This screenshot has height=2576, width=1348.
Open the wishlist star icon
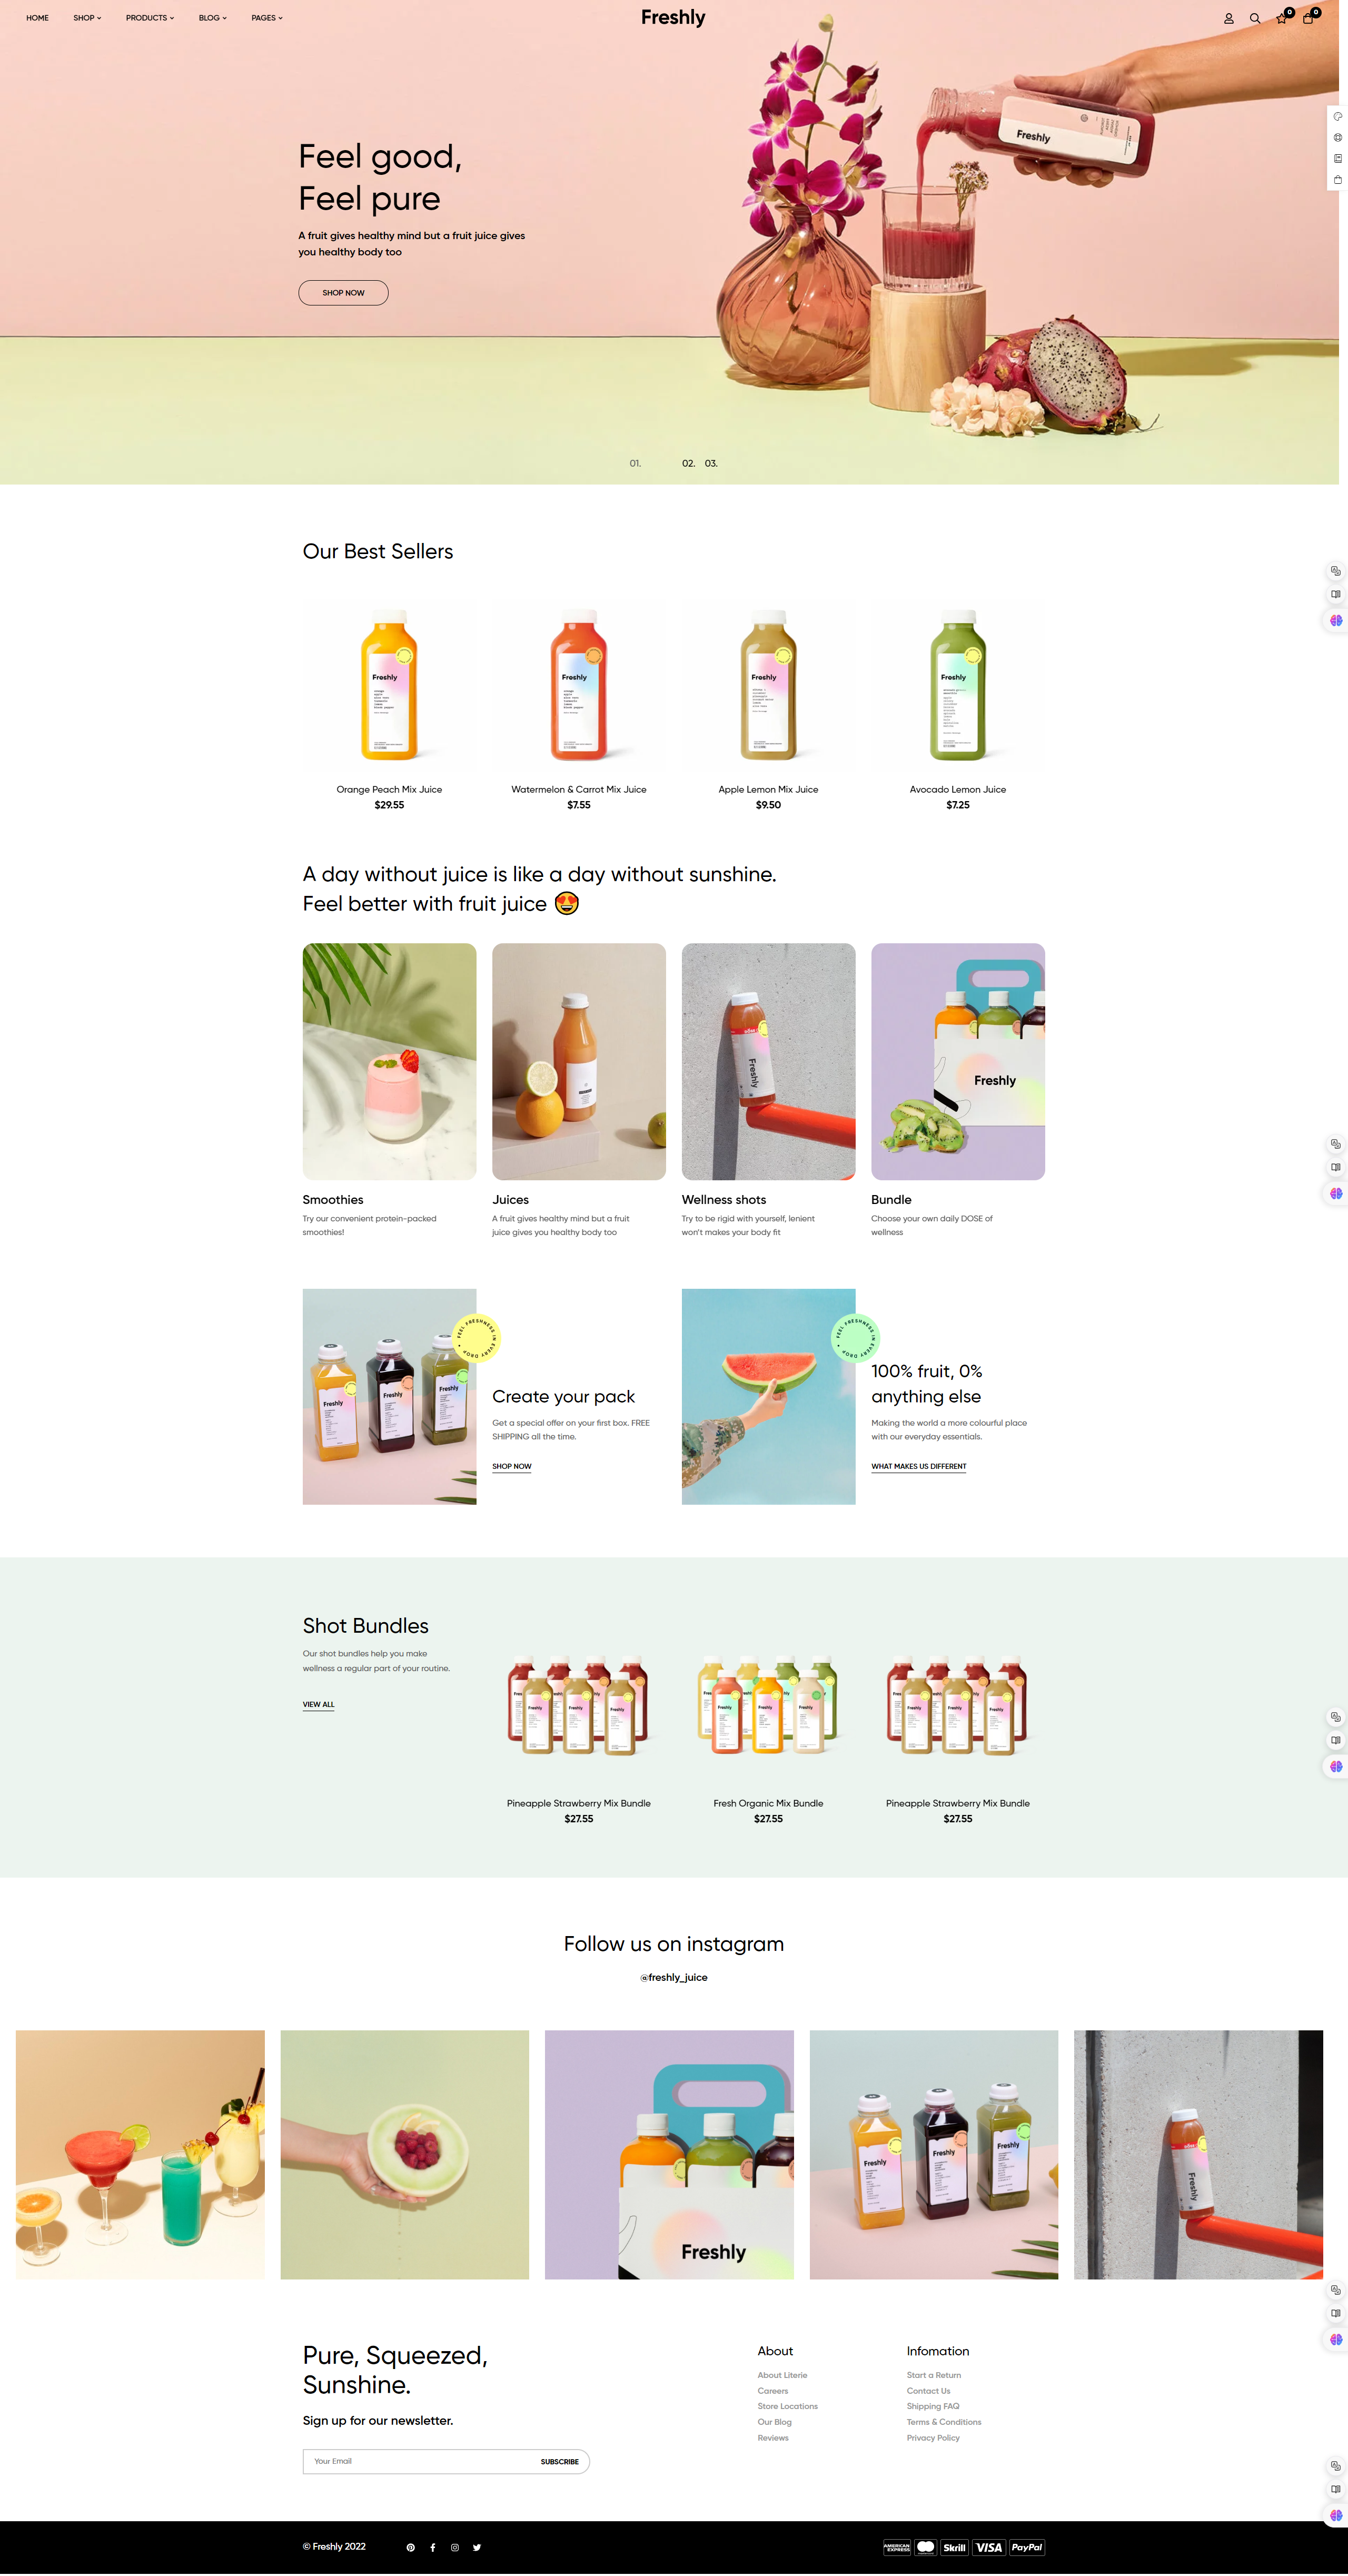pos(1281,18)
